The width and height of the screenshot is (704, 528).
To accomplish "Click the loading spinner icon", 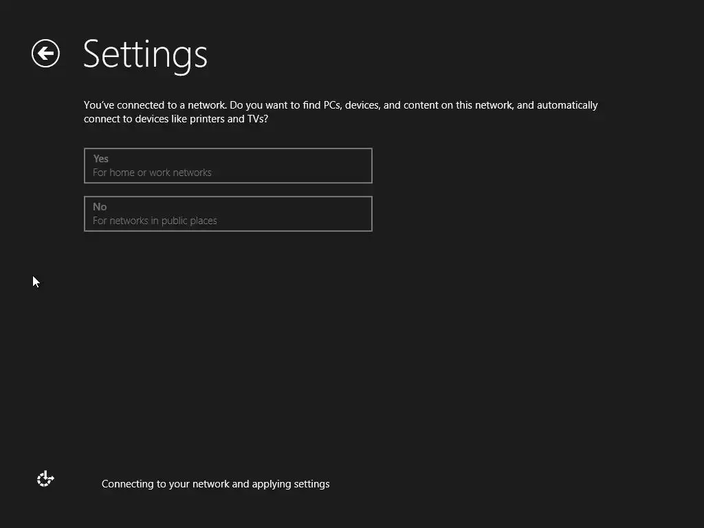I will (45, 479).
